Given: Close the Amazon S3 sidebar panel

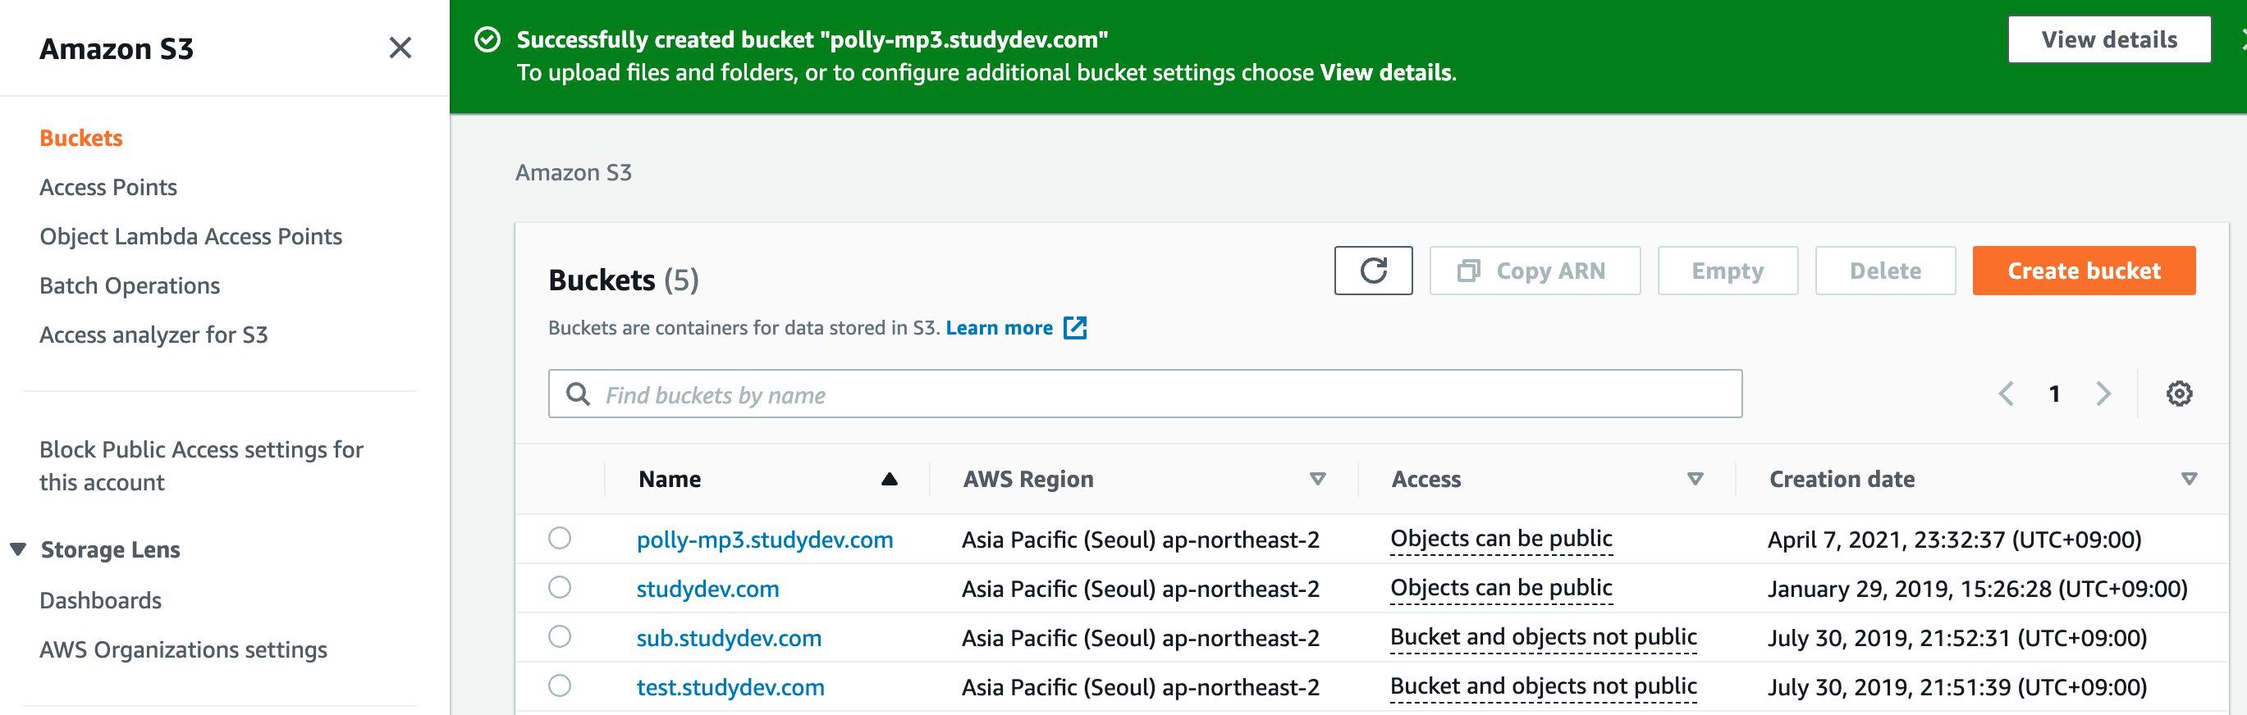Looking at the screenshot, I should tap(400, 48).
